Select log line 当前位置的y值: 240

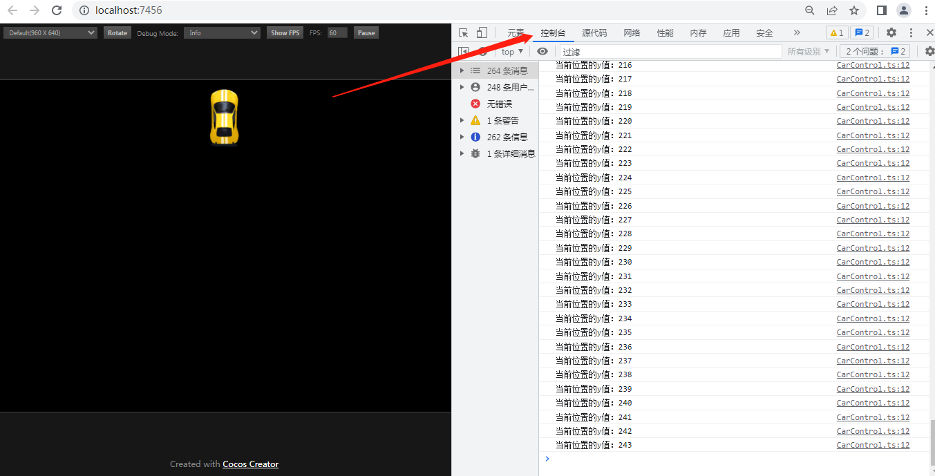594,403
